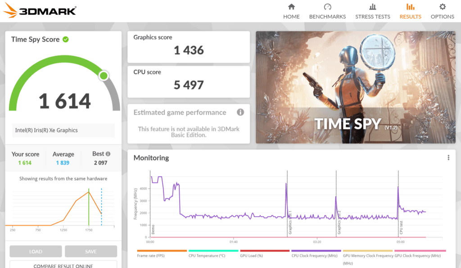Image resolution: width=461 pixels, height=268 pixels.
Task: Click the info icon for Estimated game performance
Action: click(x=240, y=112)
